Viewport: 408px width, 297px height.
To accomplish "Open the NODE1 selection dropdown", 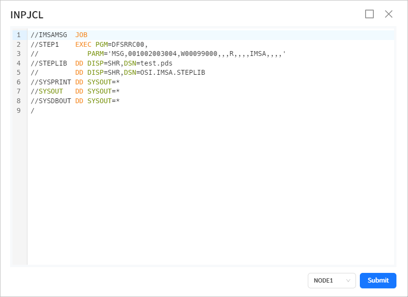I will click(x=331, y=280).
